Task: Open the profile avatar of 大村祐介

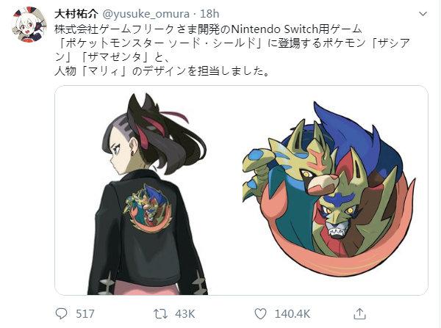Action: click(29, 24)
